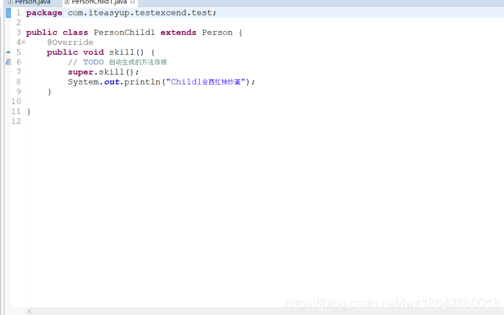
Task: Switch to the PersonChild1.java tab
Action: (x=99, y=2)
